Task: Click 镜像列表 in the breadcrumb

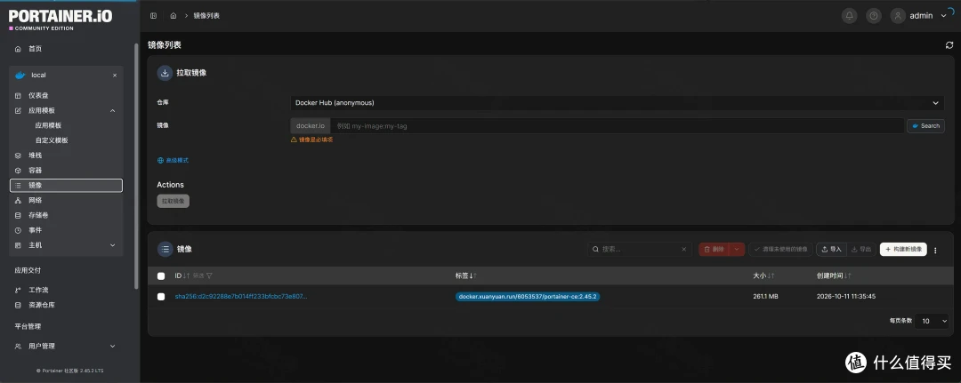Action: (x=206, y=16)
